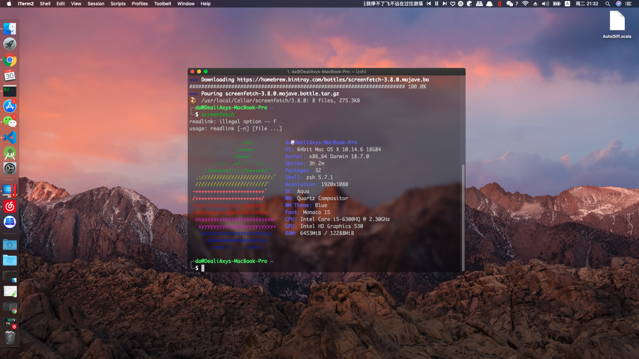Click the red close button of iTerm2
This screenshot has height=359, width=639.
(x=193, y=72)
